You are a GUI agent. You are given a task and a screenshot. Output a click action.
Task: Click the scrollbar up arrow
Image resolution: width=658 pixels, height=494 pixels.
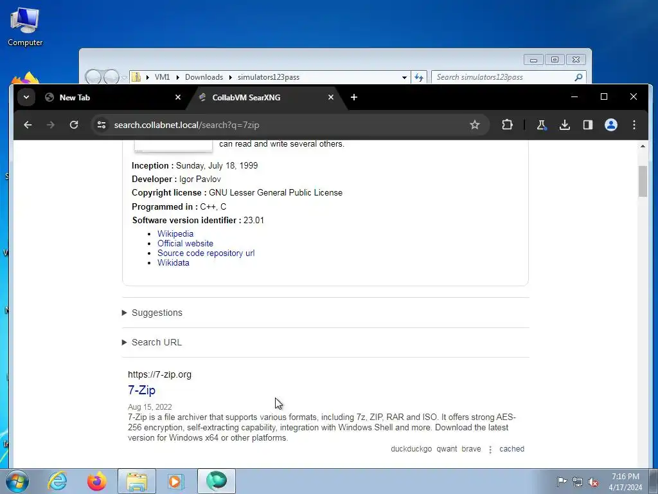pyautogui.click(x=643, y=146)
